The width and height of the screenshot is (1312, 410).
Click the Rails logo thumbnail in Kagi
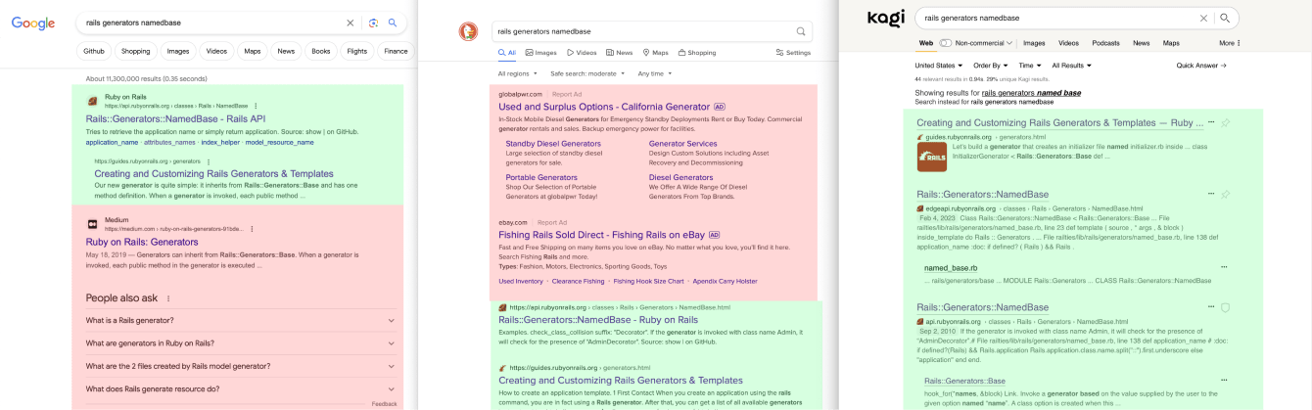tap(931, 159)
